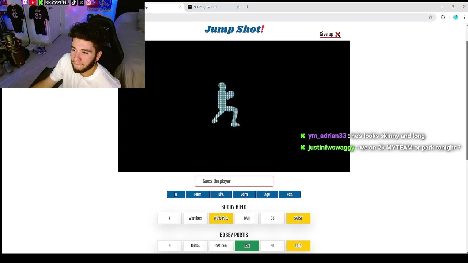468x263 pixels.
Task: Click the BOBBY PORTIS guess name
Action: (234, 235)
